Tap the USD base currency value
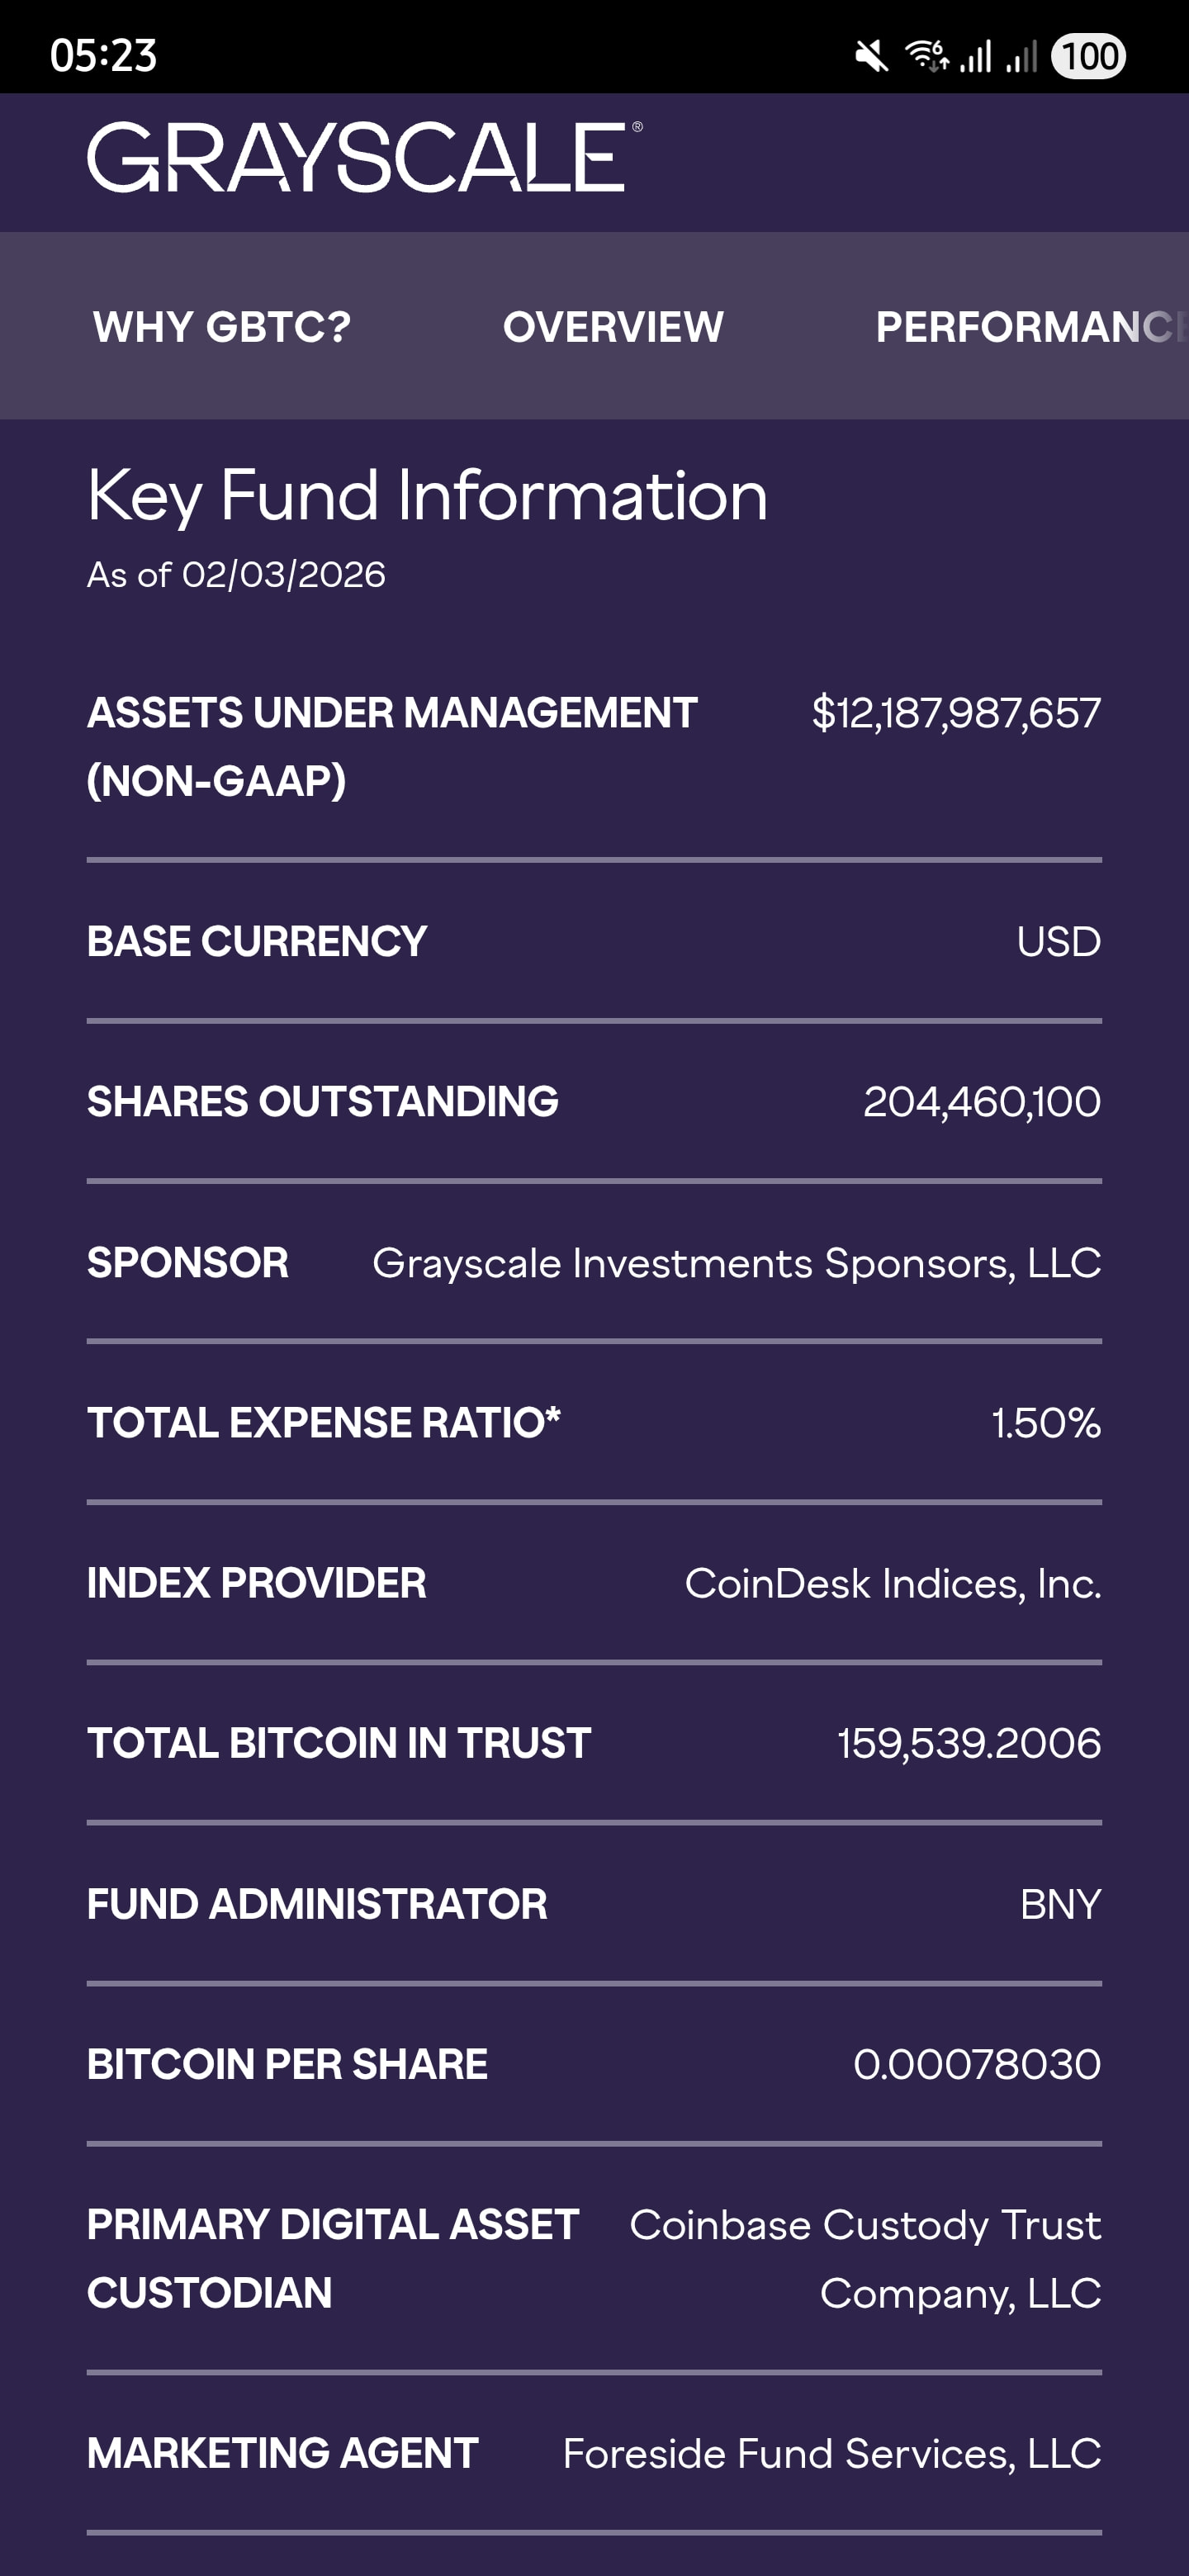This screenshot has height=2576, width=1189. tap(1058, 942)
